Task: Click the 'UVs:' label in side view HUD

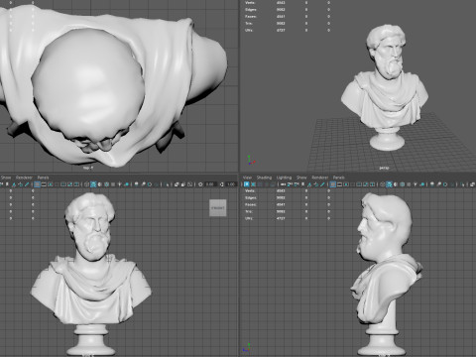Action: pyautogui.click(x=249, y=218)
